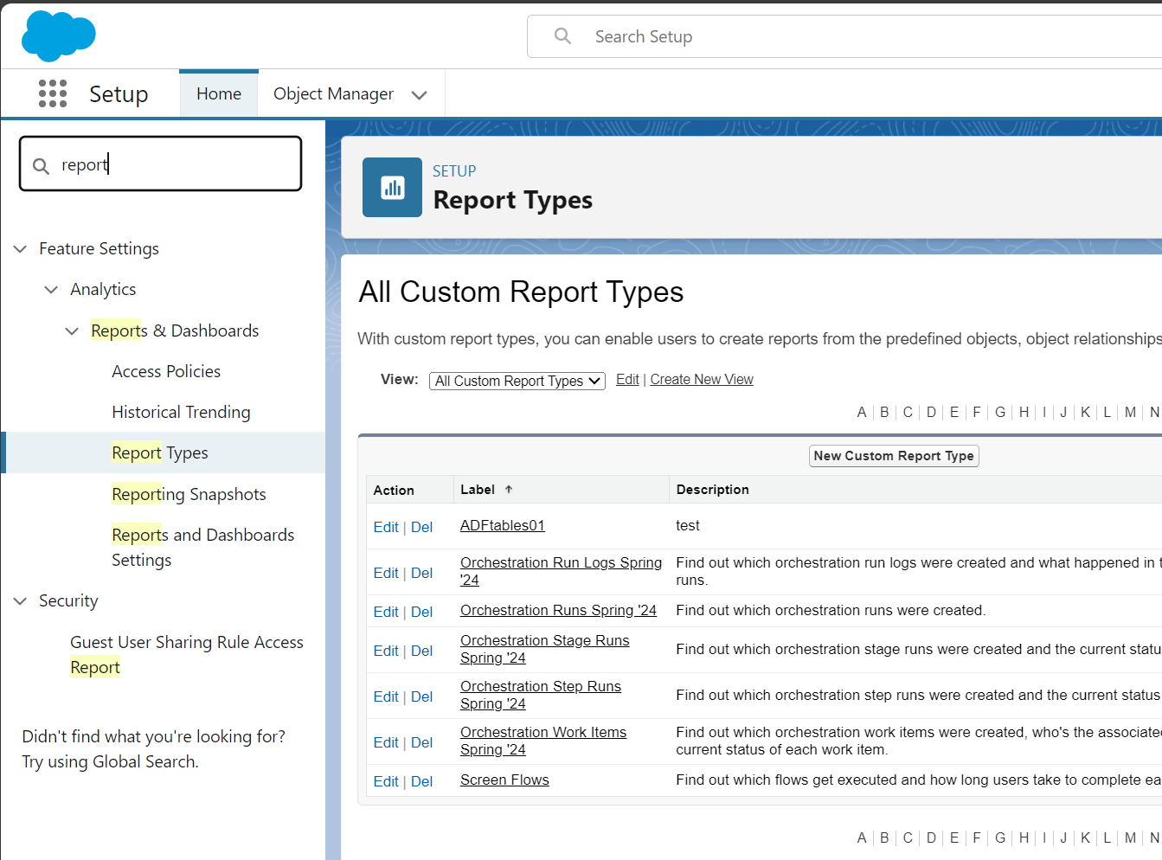
Task: Open Orchestration Work Items Spring '24 link
Action: pyautogui.click(x=543, y=741)
